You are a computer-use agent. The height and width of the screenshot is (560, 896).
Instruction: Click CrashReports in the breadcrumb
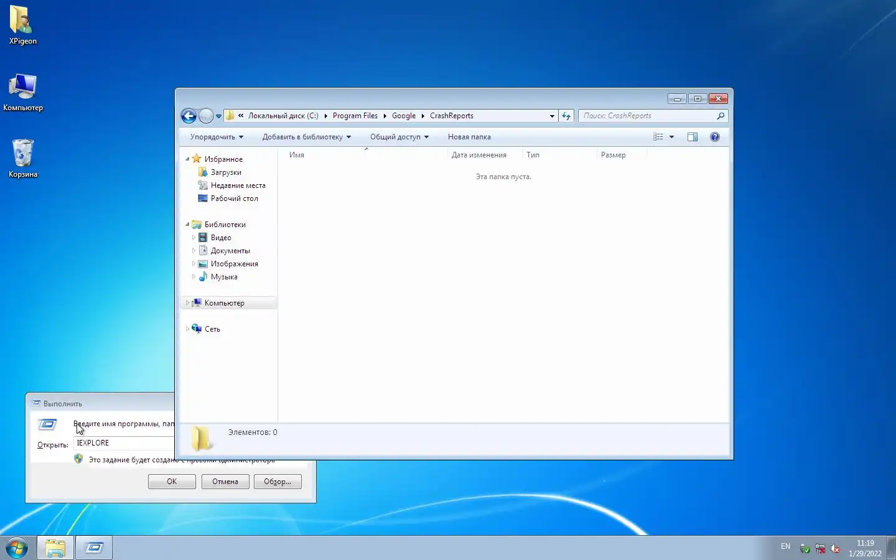pos(452,116)
